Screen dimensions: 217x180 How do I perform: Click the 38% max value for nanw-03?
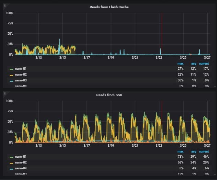tap(181, 80)
